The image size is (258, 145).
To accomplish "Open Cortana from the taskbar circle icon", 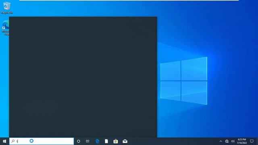I will (x=79, y=141).
